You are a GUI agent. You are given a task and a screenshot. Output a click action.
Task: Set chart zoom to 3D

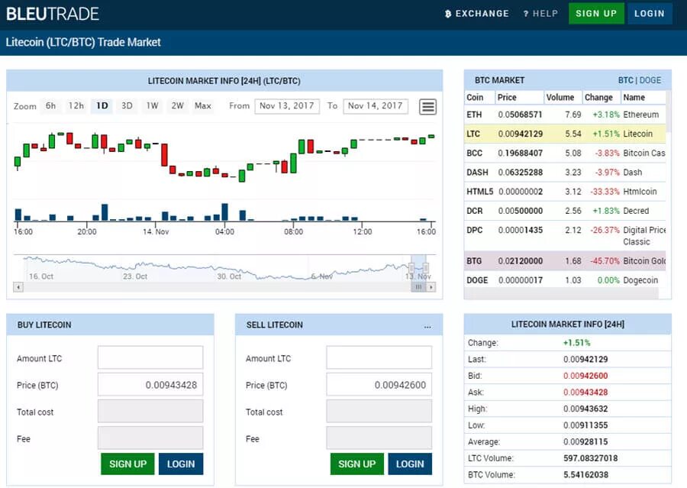pyautogui.click(x=127, y=106)
